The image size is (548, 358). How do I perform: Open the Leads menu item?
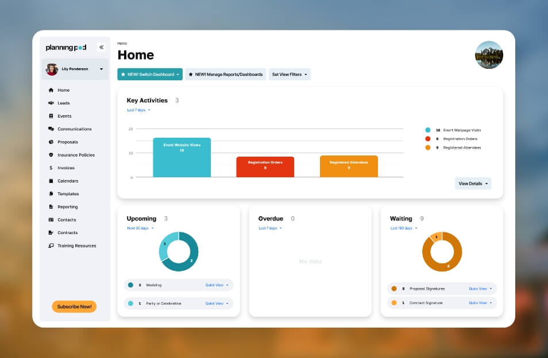tap(64, 103)
